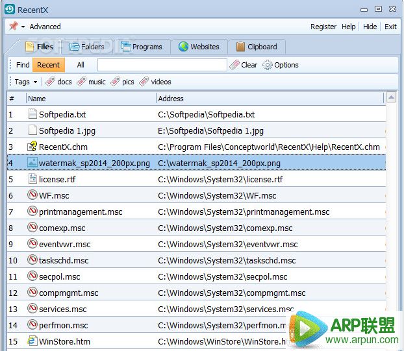This screenshot has width=404, height=351.
Task: Select the taskschd.msc file name
Action: click(64, 260)
